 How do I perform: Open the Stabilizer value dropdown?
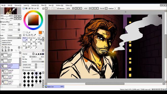click(x=119, y=8)
